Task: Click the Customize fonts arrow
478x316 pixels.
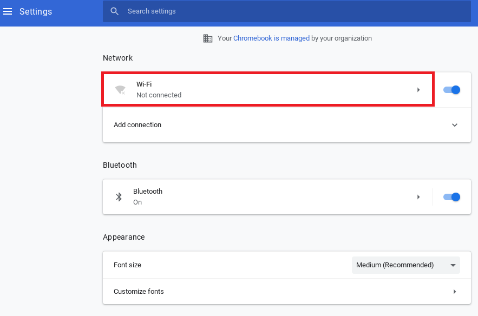Action: click(x=455, y=292)
